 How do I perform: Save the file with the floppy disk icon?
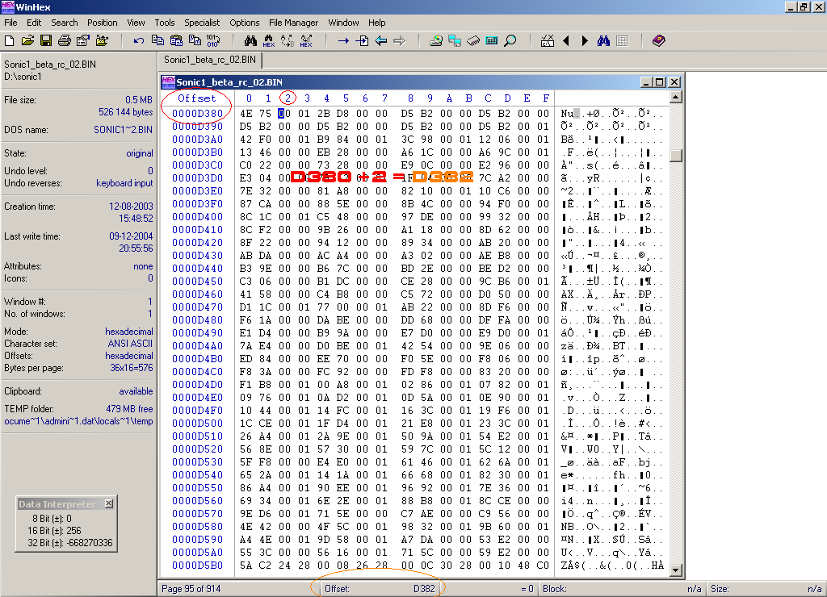(46, 40)
